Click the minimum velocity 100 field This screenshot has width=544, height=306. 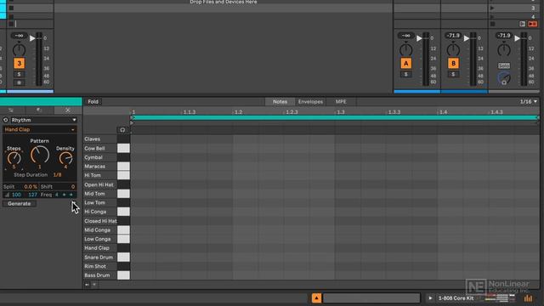16,195
